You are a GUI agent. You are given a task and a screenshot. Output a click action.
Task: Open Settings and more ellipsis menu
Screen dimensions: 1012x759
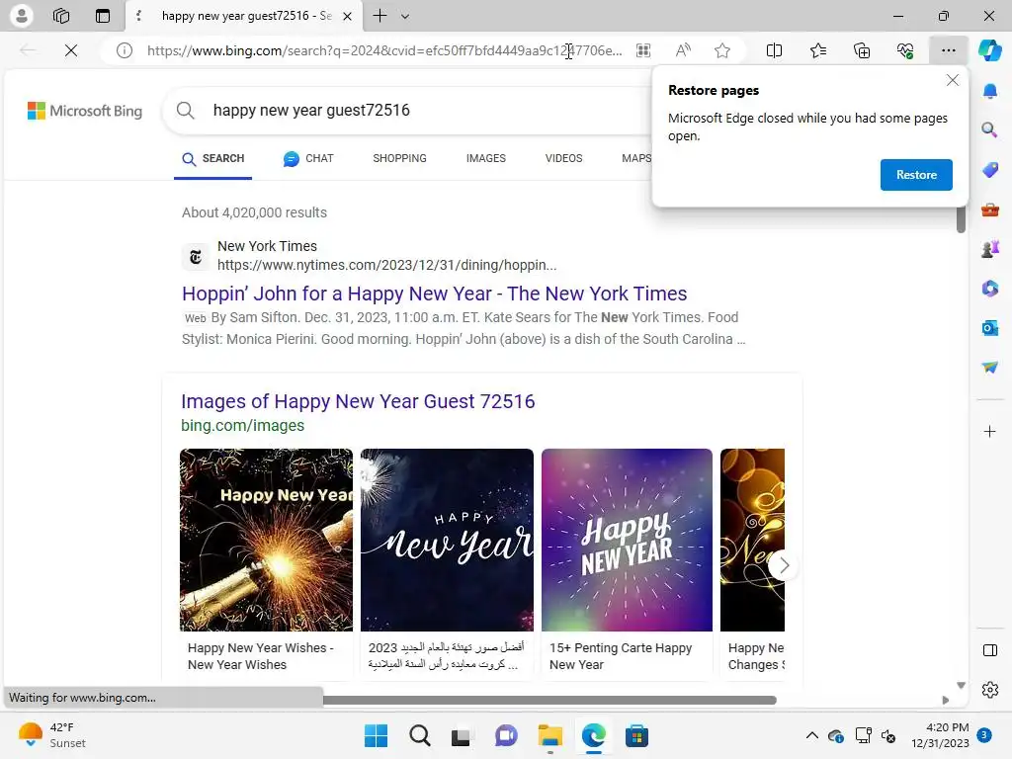[x=948, y=50]
